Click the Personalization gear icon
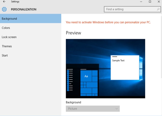Viewport: 162px width, 116px height. [x=4, y=9]
